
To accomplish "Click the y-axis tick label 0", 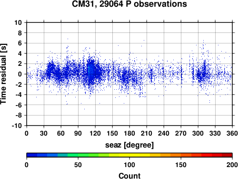I will tap(20, 74).
